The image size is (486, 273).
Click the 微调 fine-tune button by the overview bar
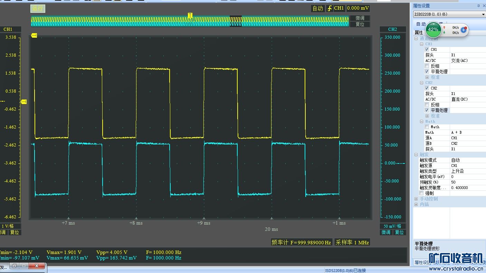click(360, 18)
